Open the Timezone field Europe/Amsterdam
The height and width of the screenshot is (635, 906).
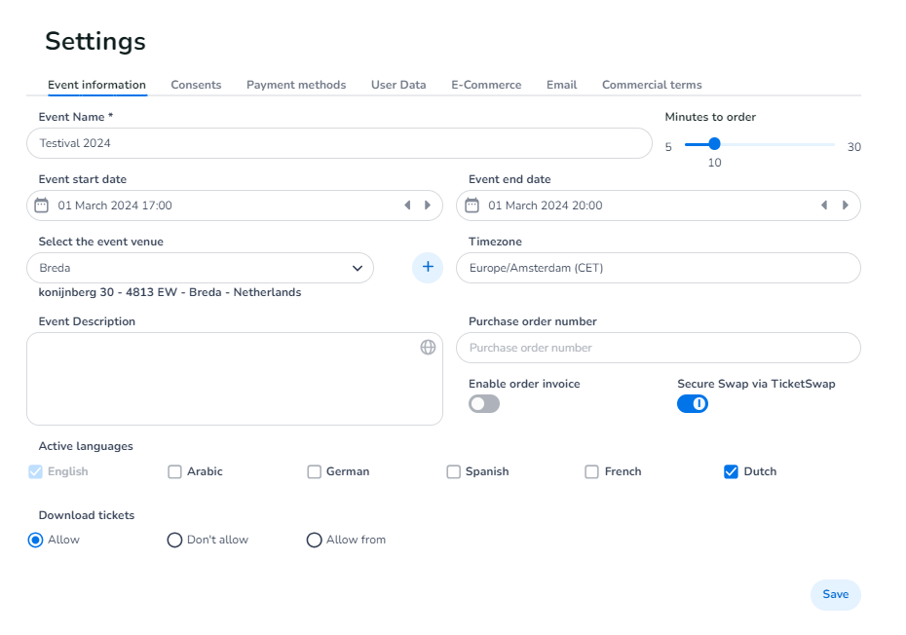[x=658, y=268]
